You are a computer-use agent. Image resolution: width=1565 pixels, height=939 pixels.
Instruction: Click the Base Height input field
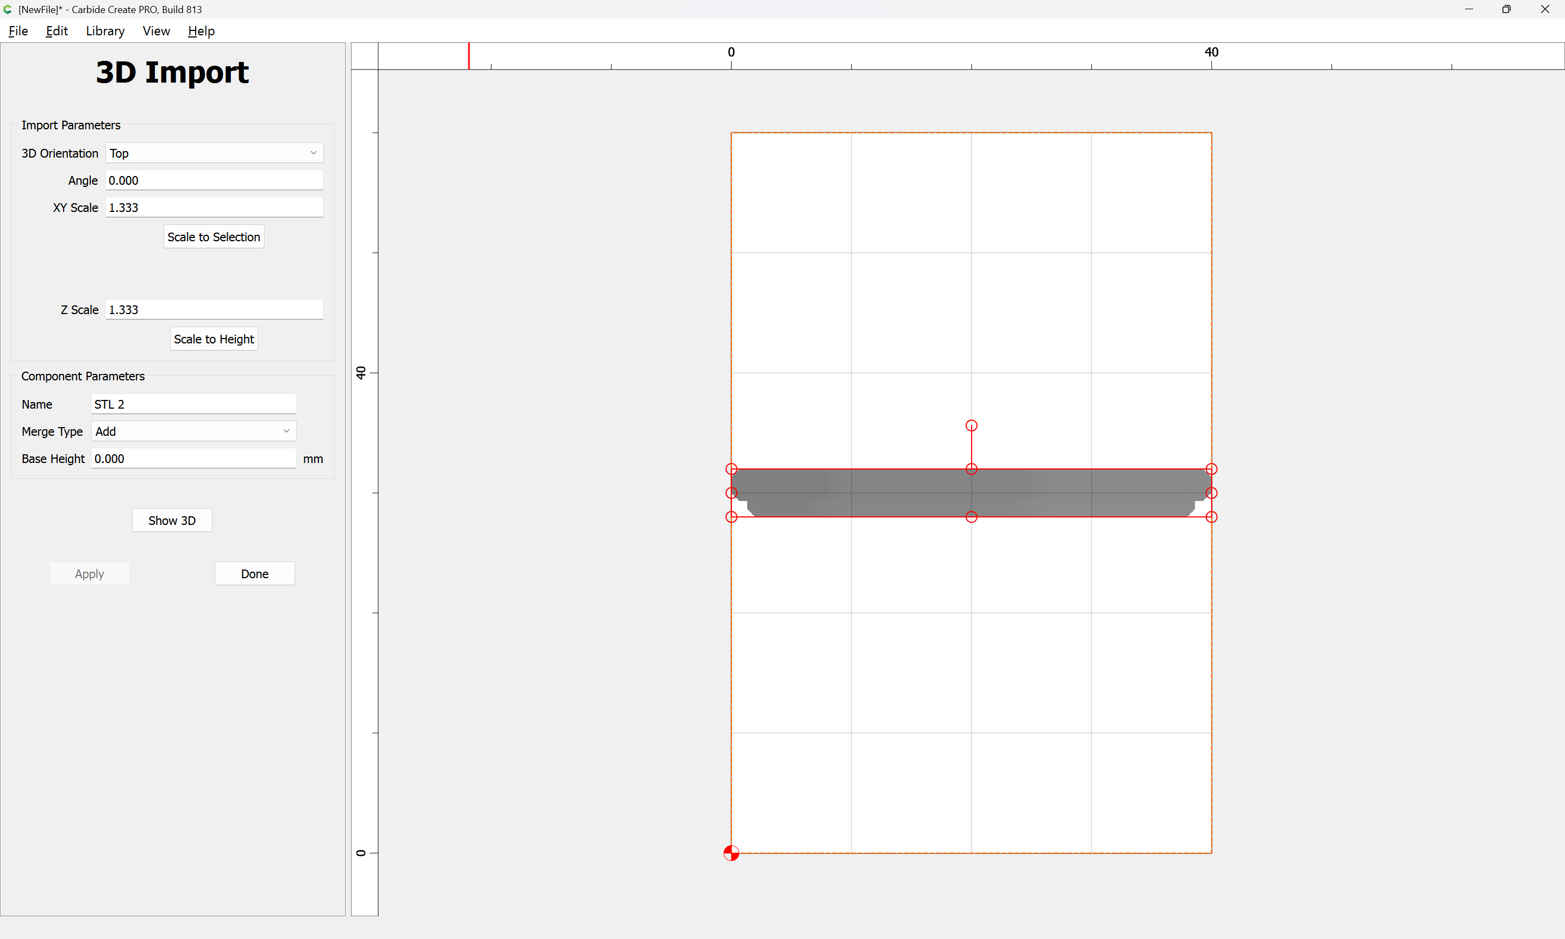click(x=193, y=459)
